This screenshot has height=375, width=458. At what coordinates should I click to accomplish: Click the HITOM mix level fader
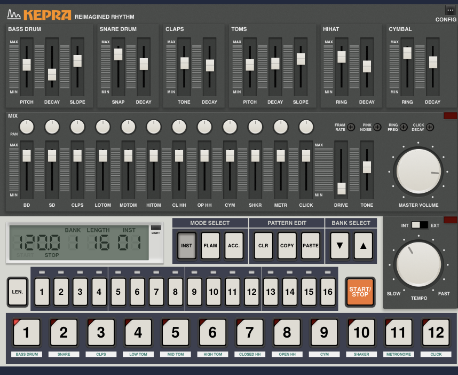(154, 156)
